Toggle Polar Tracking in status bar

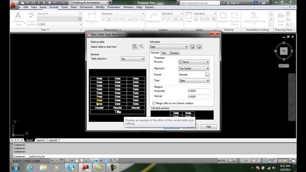coord(72,161)
